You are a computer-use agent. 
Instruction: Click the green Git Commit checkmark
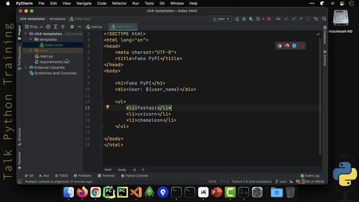click(x=293, y=19)
